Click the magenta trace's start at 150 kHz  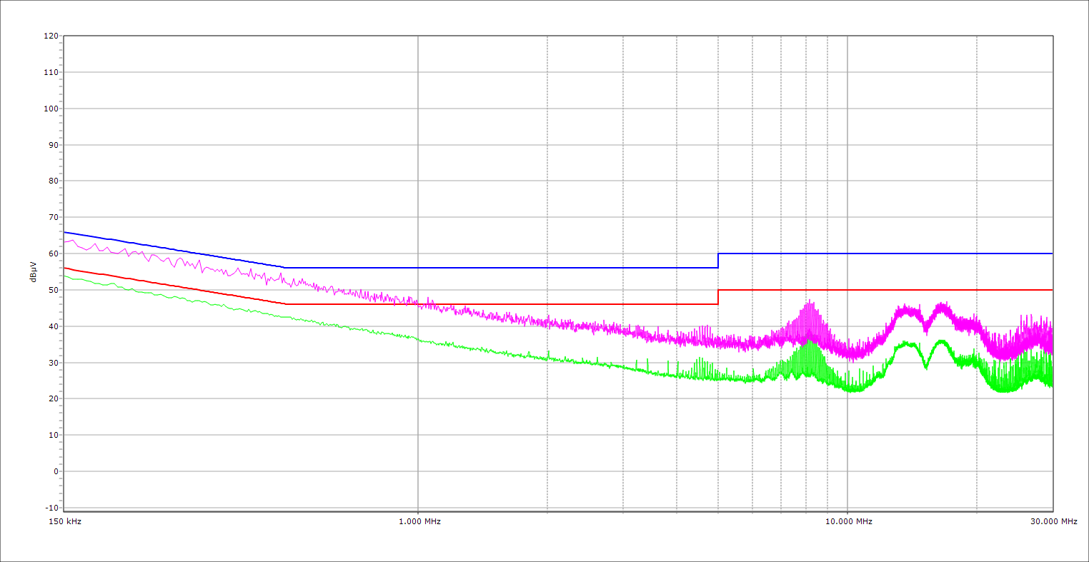(x=65, y=242)
